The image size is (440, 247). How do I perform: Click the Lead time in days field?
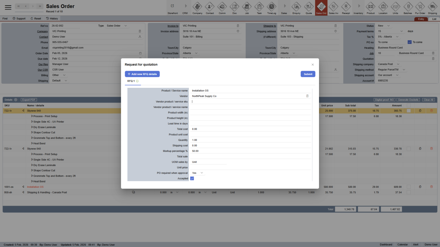250,124
